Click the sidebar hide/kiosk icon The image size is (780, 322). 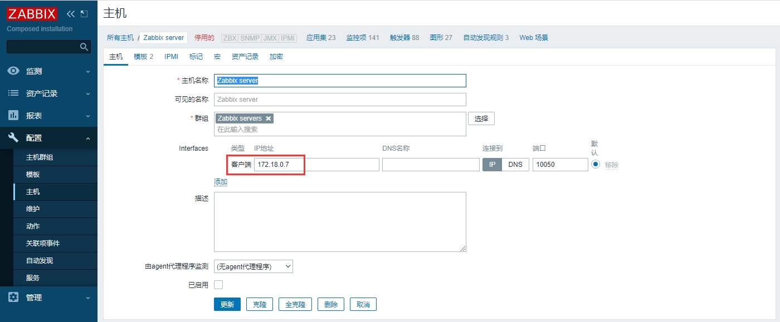click(x=84, y=14)
